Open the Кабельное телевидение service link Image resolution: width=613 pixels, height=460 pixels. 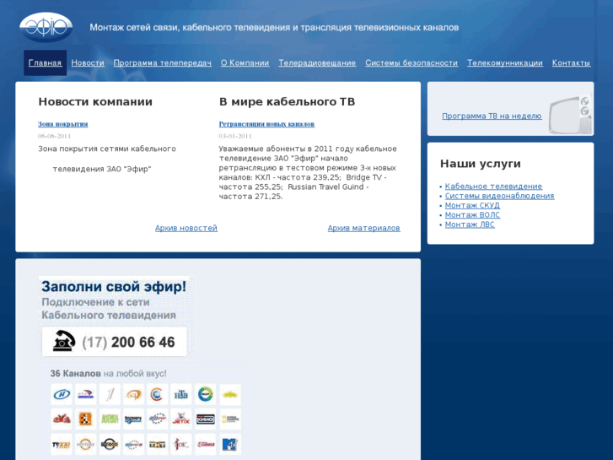point(493,187)
